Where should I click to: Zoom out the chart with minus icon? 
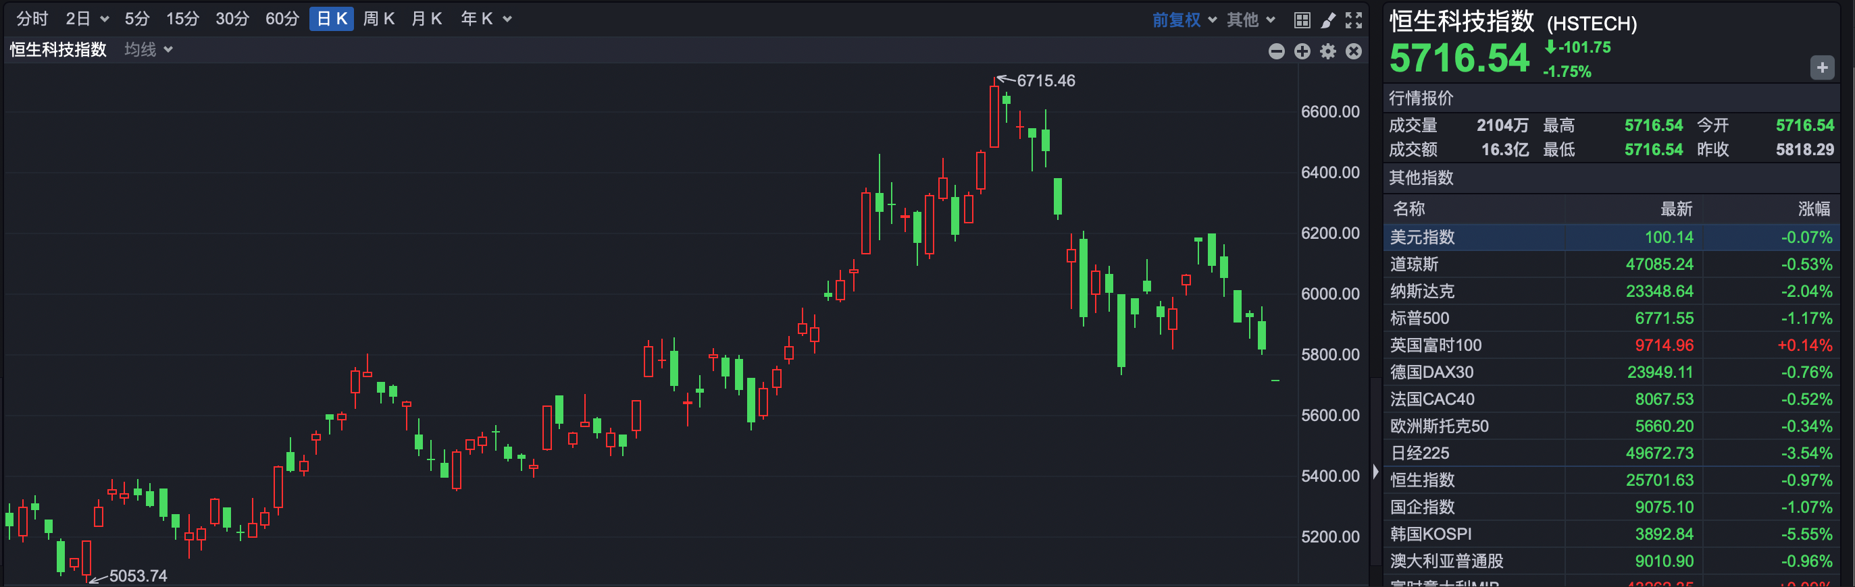1276,51
